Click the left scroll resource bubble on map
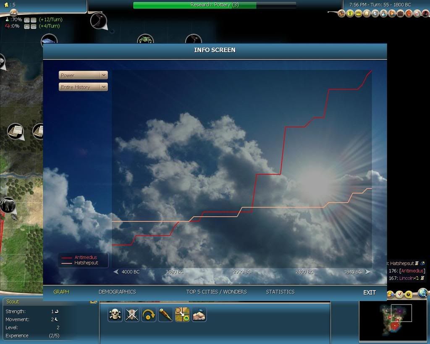Viewport: 430px width, 344px height. pyautogui.click(x=16, y=131)
